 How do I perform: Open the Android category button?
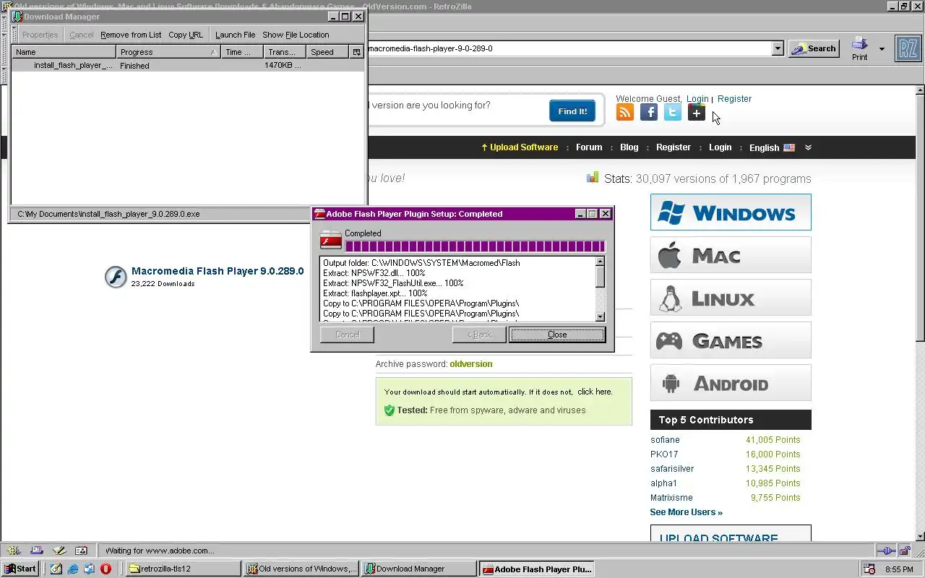pos(731,383)
